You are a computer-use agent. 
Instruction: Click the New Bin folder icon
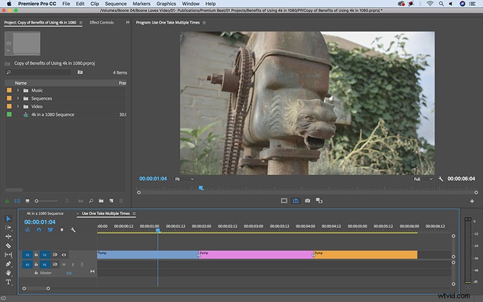(x=101, y=201)
